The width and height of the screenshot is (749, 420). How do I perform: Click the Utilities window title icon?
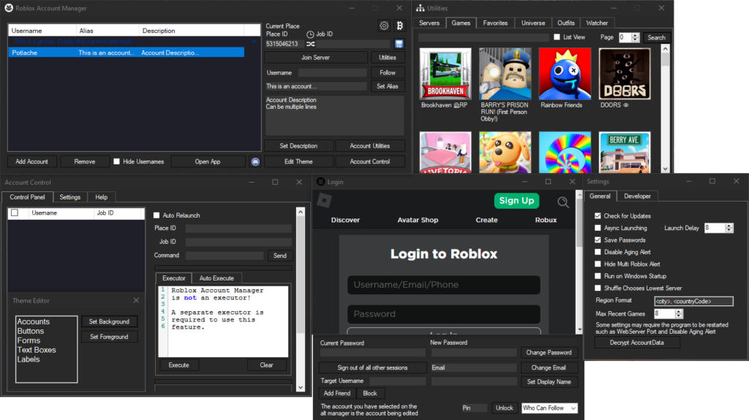click(420, 8)
